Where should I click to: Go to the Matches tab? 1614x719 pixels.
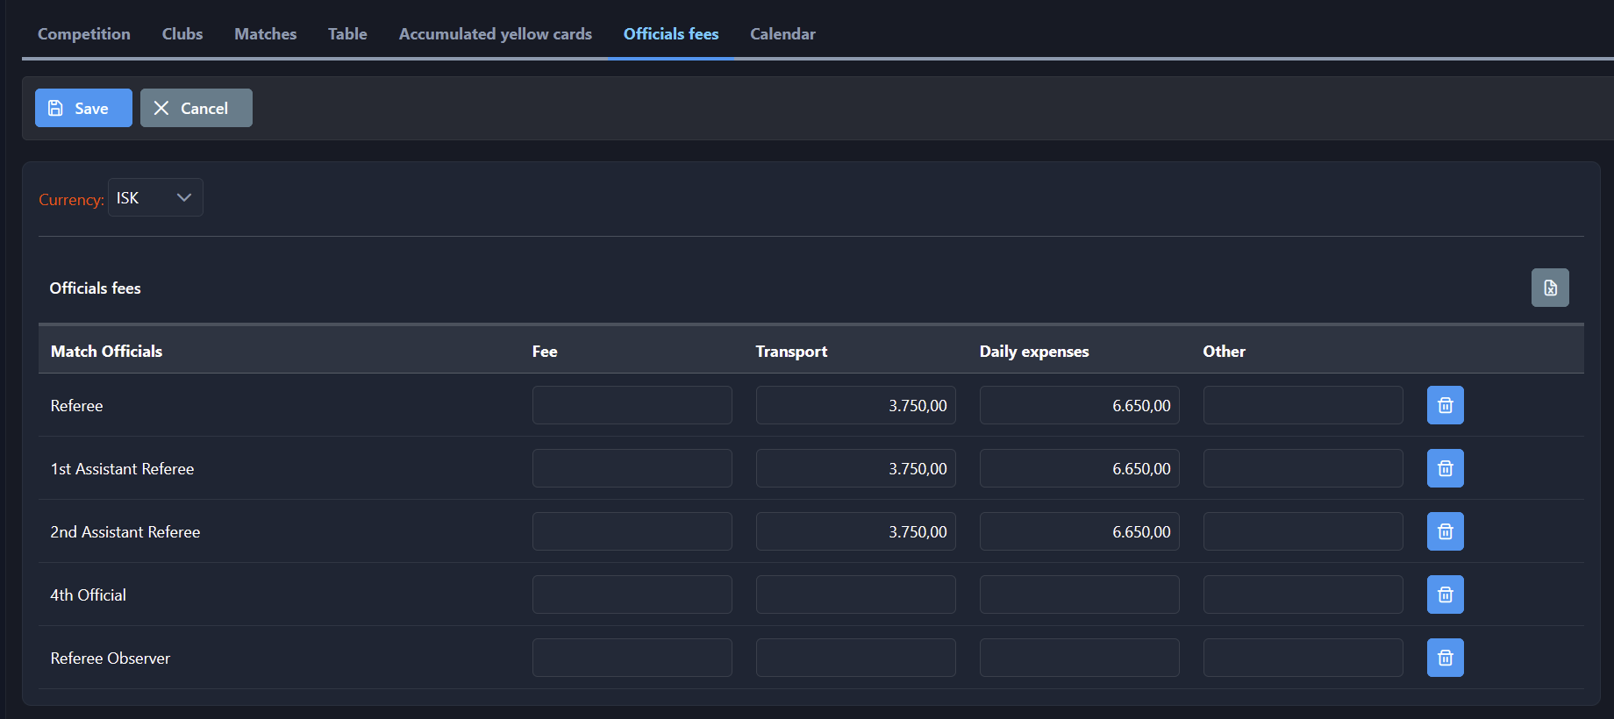coord(265,34)
